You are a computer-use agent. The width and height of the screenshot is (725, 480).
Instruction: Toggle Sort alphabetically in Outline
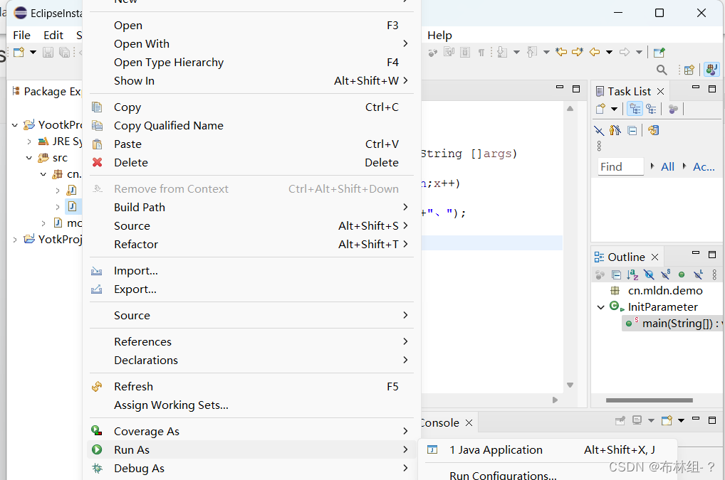tap(632, 275)
